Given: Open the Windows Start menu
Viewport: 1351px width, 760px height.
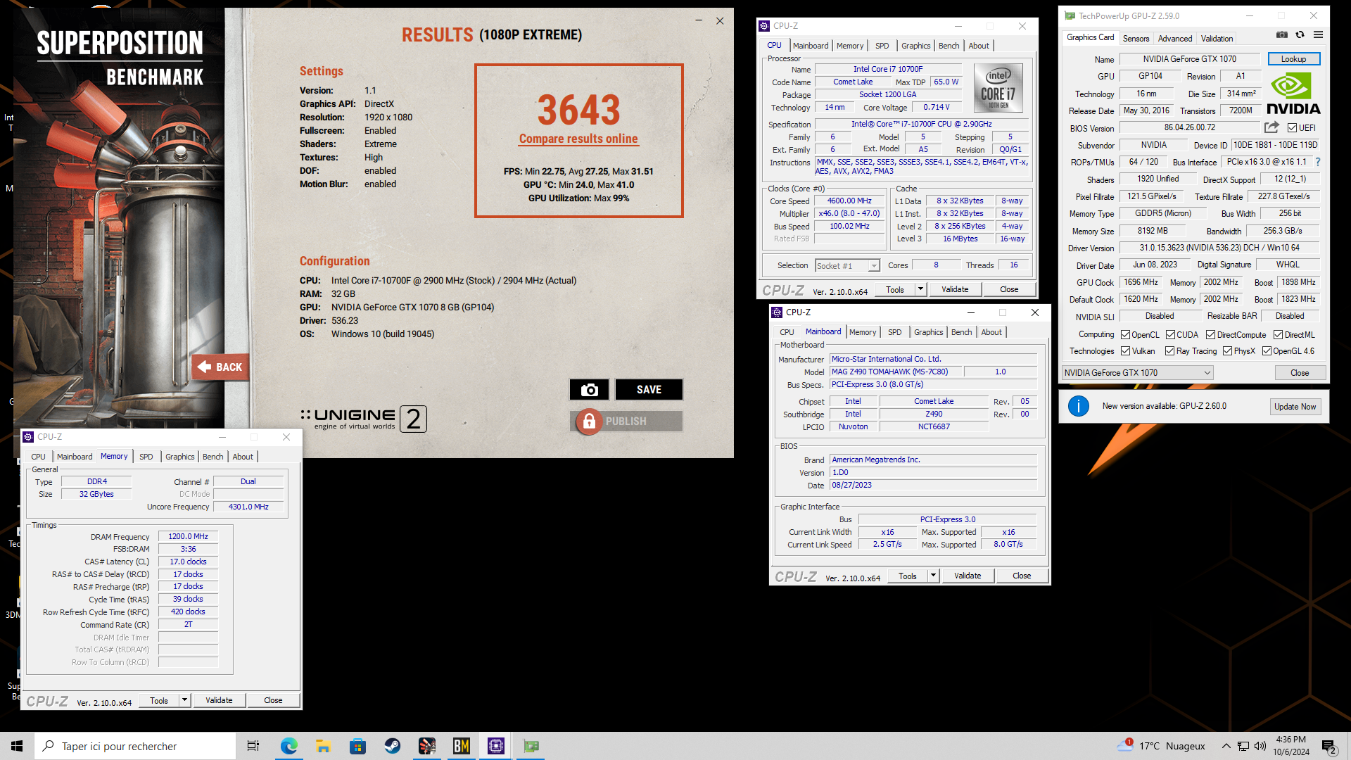Looking at the screenshot, I should coord(17,746).
